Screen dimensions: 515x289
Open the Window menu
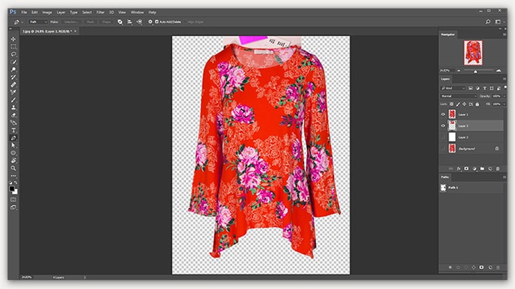[137, 12]
